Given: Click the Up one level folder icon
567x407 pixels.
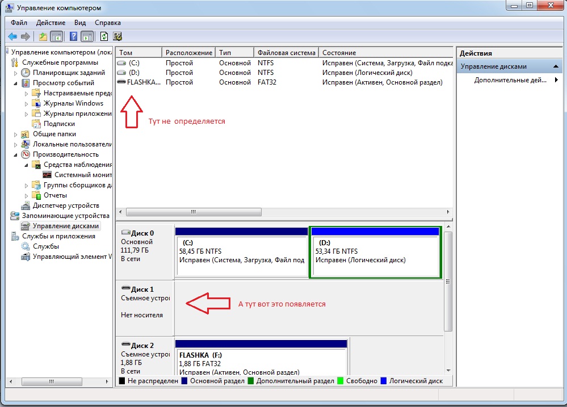Looking at the screenshot, I should point(43,37).
